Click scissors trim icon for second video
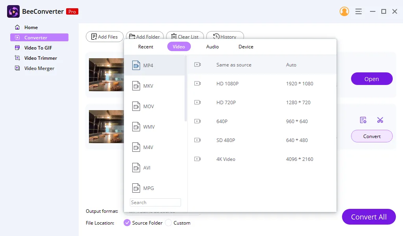 (380, 120)
